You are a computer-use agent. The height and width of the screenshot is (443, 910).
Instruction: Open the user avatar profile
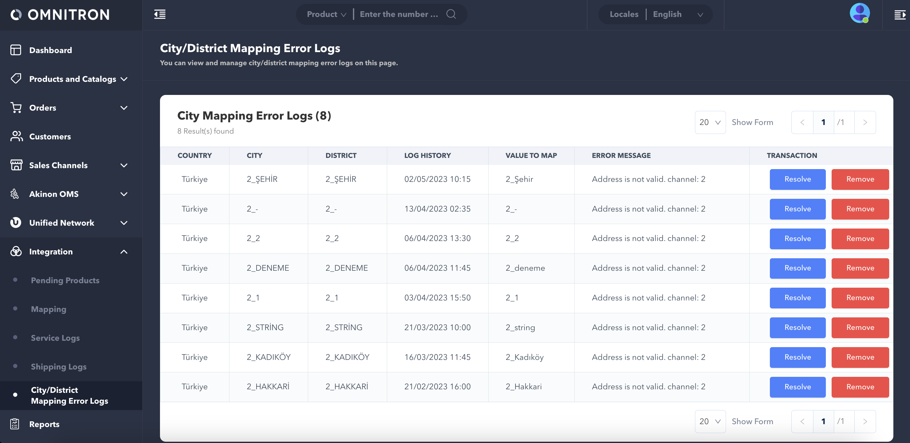click(859, 13)
